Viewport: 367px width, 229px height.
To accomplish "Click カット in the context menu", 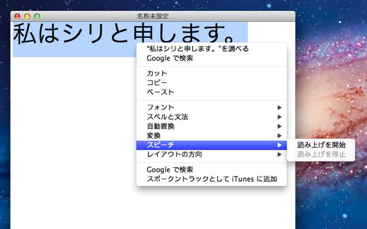I will tap(212, 73).
